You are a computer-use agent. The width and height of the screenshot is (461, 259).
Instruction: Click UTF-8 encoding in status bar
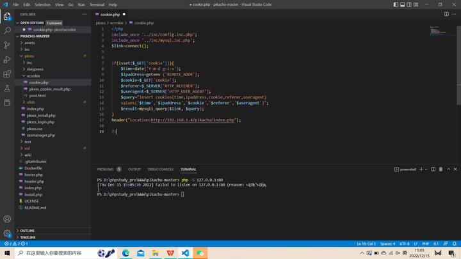(x=405, y=244)
